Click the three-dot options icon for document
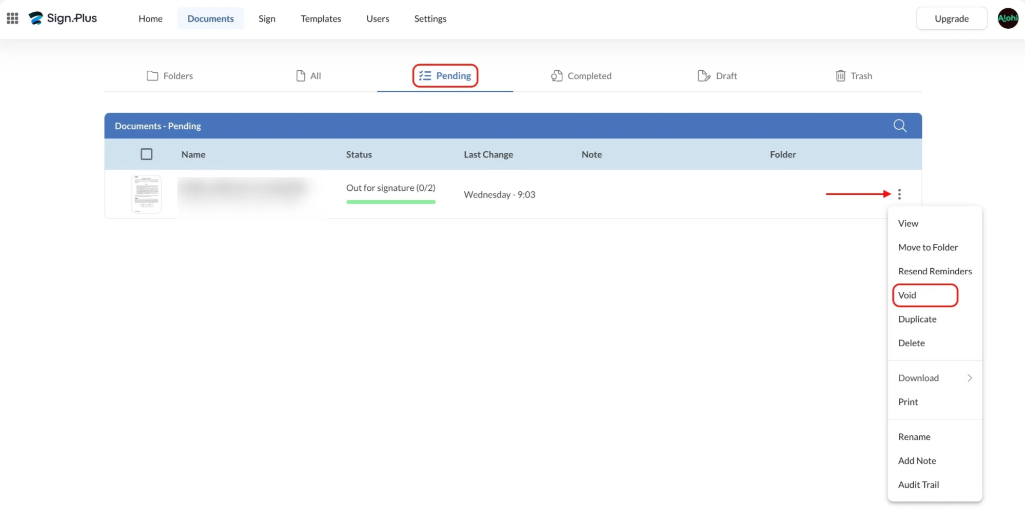 (899, 194)
